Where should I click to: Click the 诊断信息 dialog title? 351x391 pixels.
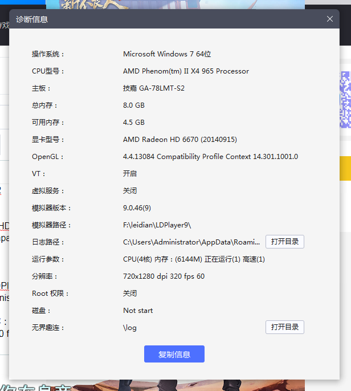pyautogui.click(x=32, y=19)
